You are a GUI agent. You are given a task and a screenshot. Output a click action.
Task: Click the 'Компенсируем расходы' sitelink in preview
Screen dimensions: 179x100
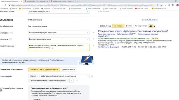click(x=148, y=34)
